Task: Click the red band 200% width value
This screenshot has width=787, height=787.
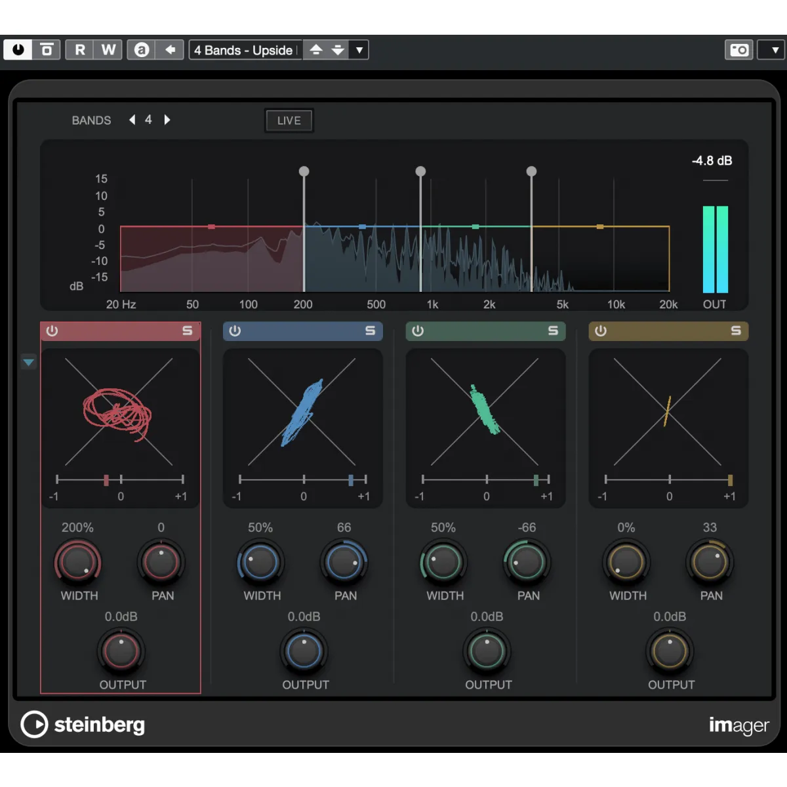Action: pyautogui.click(x=77, y=527)
